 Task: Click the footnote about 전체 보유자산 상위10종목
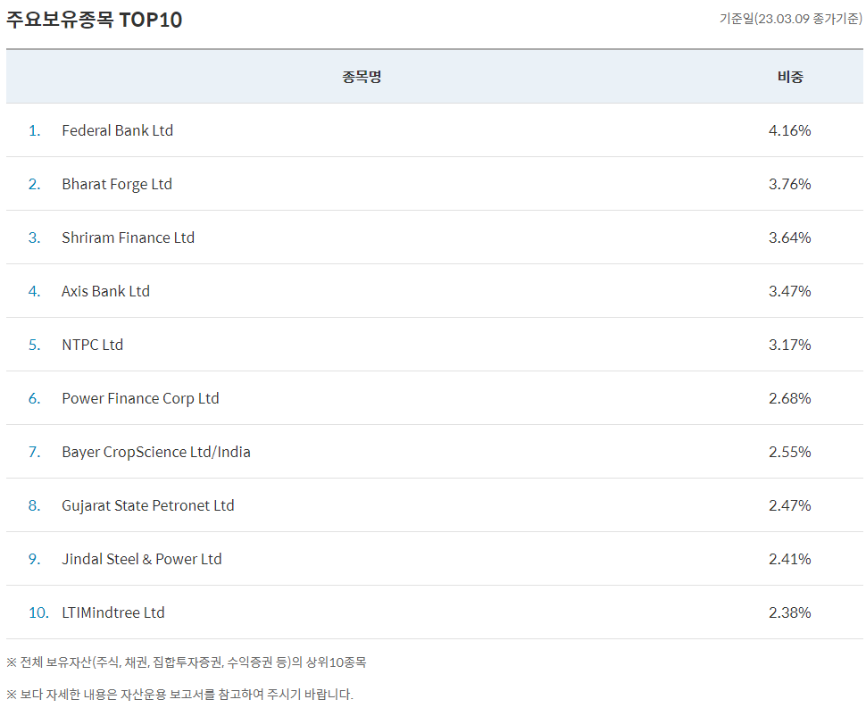tap(186, 662)
